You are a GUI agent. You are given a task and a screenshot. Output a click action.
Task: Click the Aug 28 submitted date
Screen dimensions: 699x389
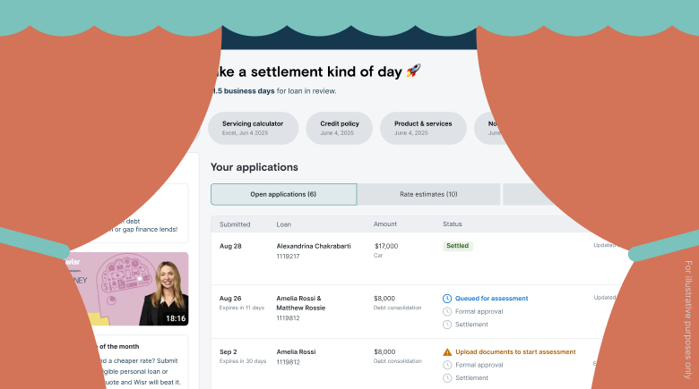coord(230,246)
